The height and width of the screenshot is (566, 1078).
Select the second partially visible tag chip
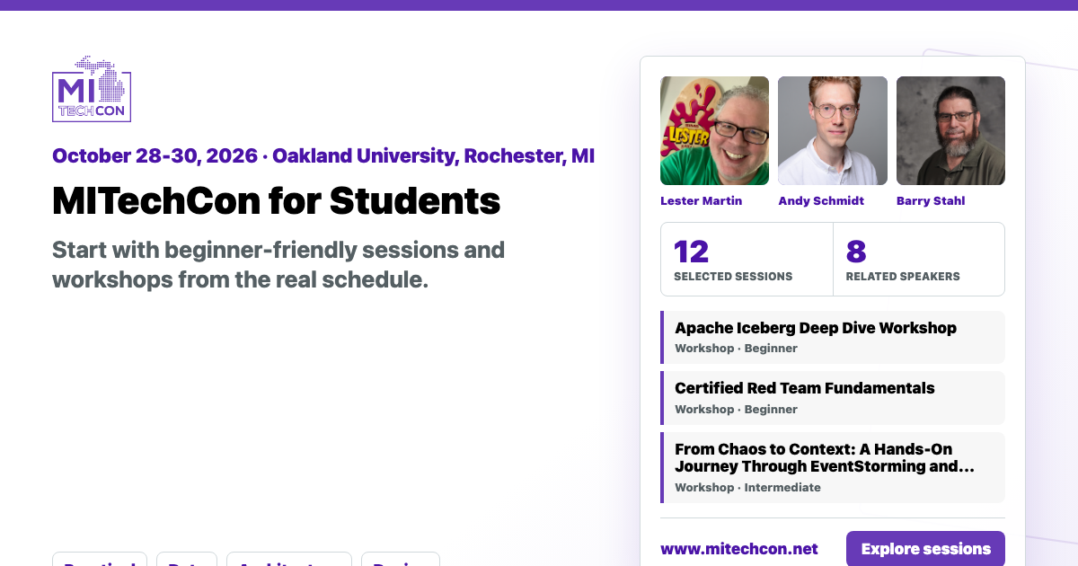tap(187, 559)
